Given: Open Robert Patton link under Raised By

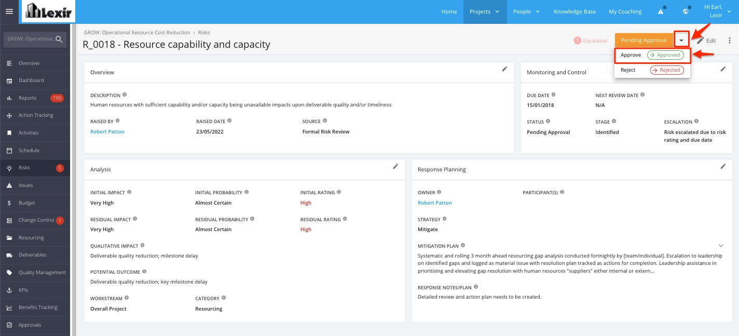Looking at the screenshot, I should (x=107, y=132).
